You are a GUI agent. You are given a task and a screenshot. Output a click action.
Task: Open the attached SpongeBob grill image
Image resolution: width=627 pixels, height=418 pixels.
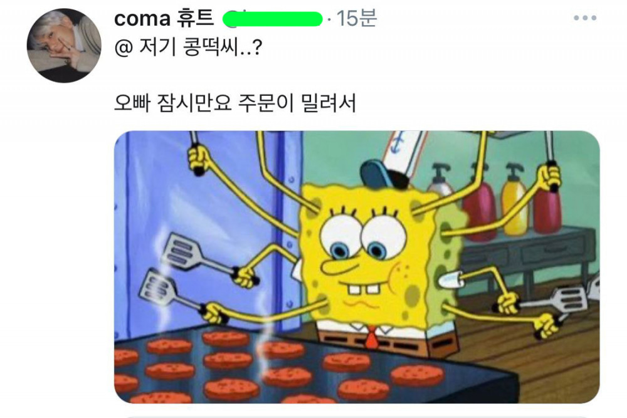(x=357, y=266)
